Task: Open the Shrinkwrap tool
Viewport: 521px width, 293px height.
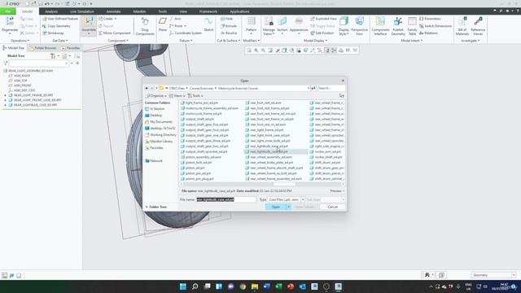Action: tap(53, 33)
